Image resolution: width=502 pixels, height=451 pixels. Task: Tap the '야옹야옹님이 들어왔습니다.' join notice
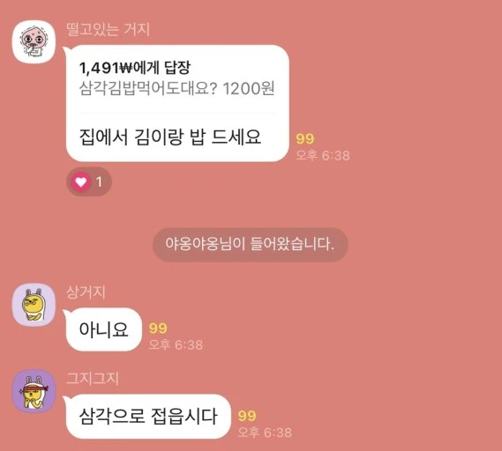250,245
